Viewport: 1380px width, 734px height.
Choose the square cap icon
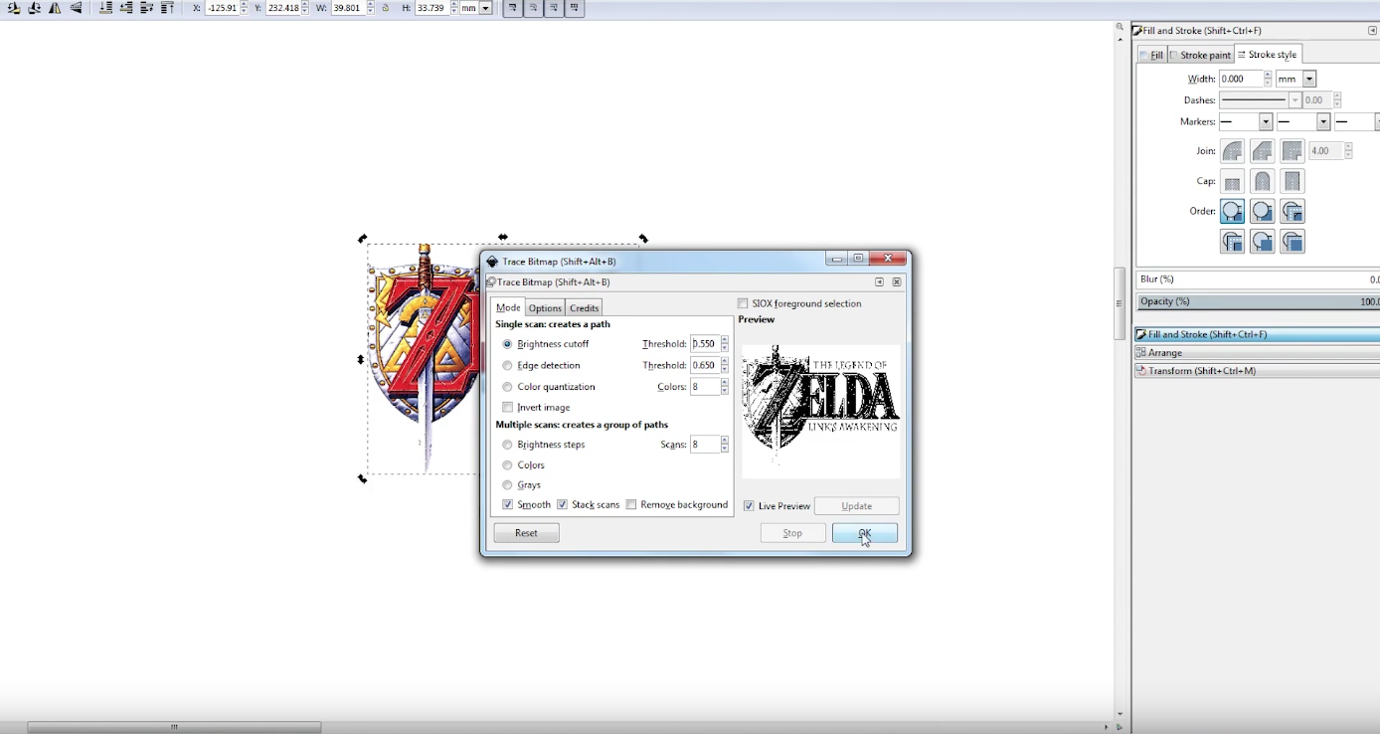1292,181
